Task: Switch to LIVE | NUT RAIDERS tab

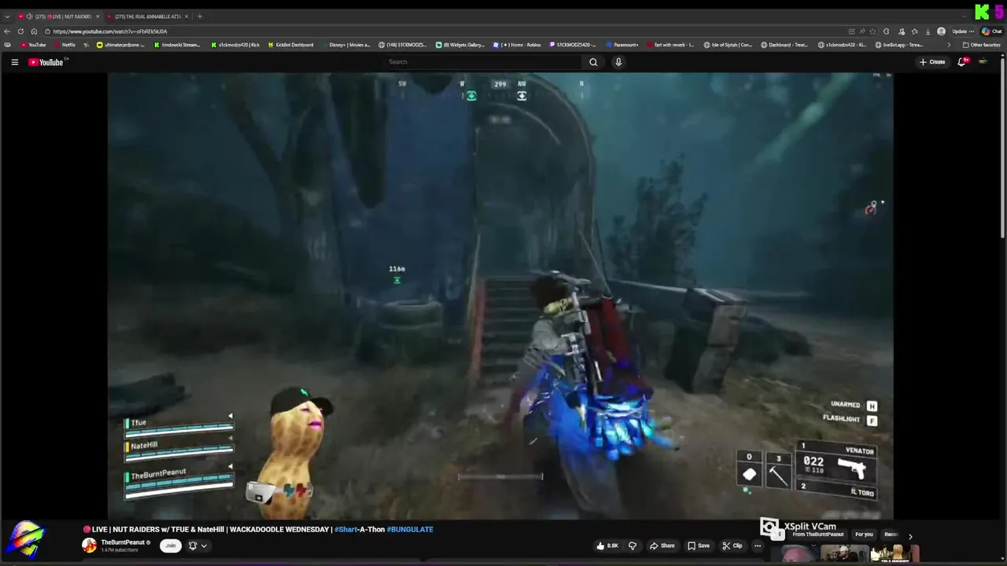Action: (59, 17)
